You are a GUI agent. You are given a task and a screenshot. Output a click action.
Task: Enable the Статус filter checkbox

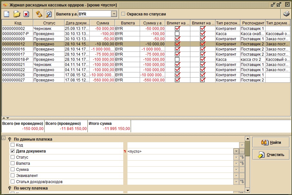[x=13, y=157]
